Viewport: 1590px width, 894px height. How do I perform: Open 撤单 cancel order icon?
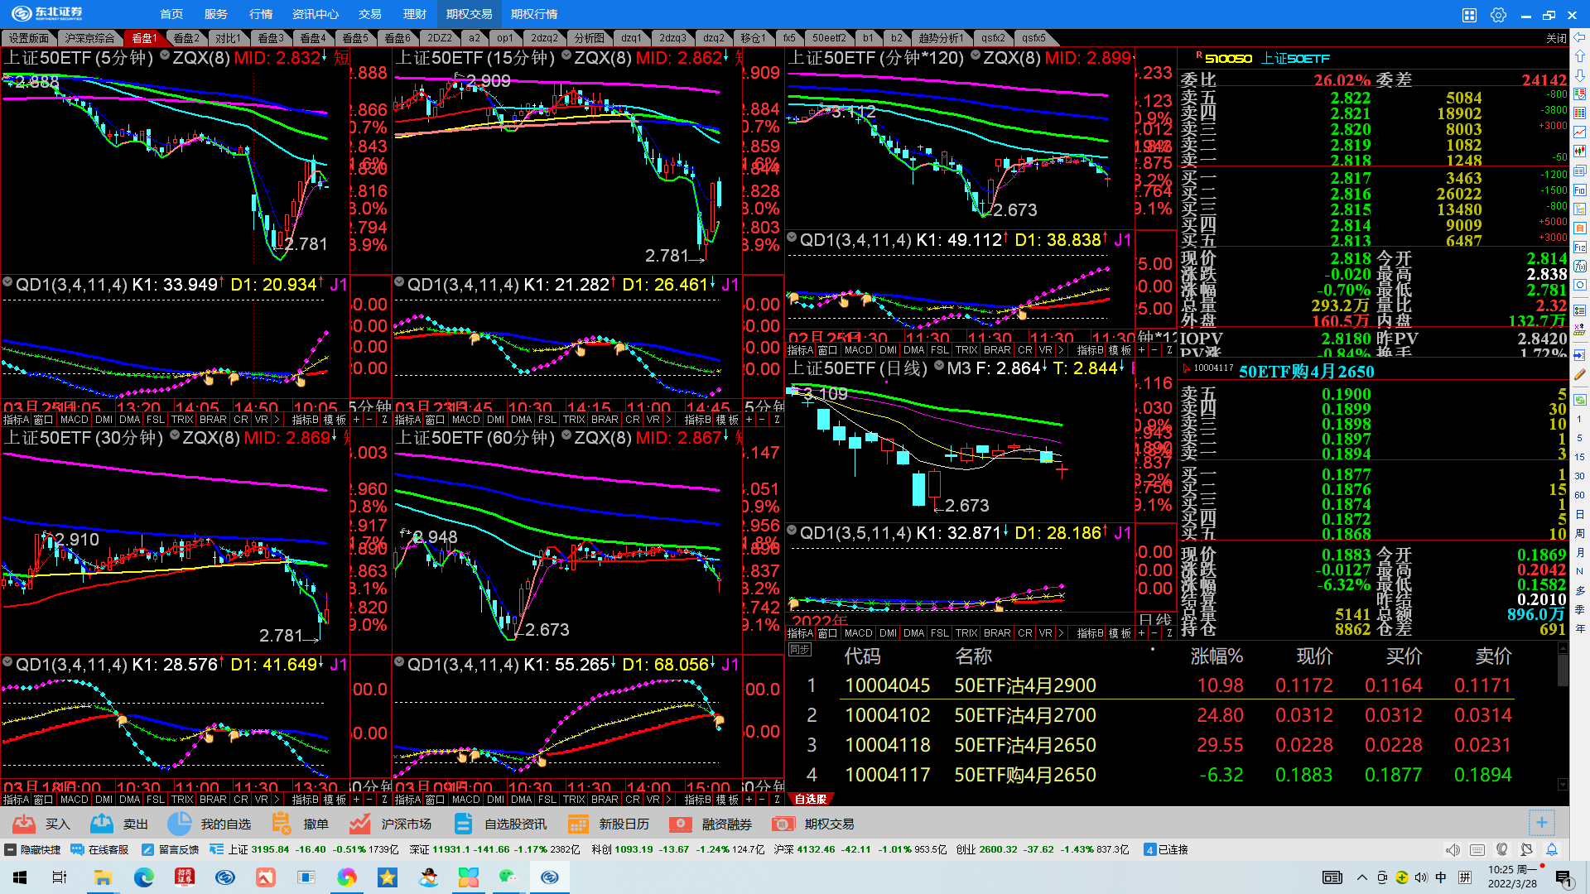coord(282,824)
